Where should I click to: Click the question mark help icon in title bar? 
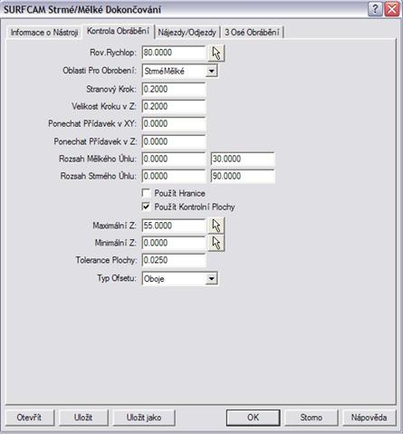375,9
